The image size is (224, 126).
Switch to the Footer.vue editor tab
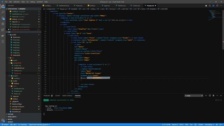coord(136,6)
